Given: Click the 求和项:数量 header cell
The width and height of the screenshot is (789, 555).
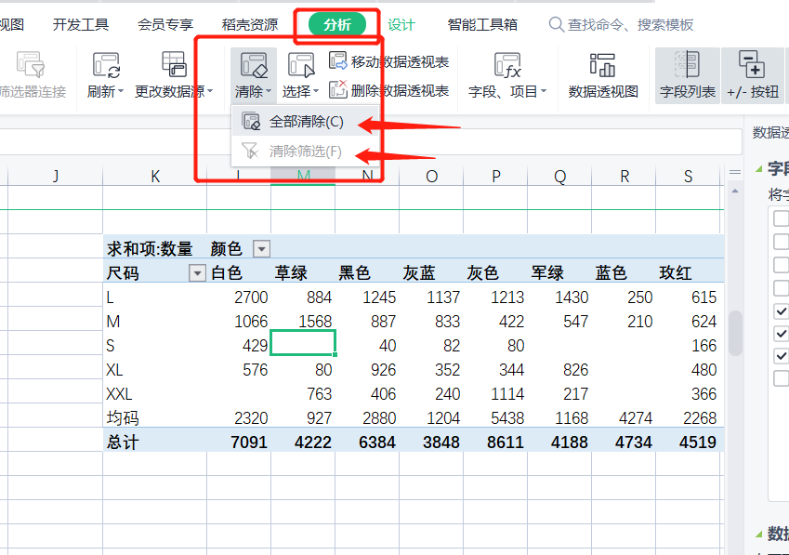Looking at the screenshot, I should [155, 248].
